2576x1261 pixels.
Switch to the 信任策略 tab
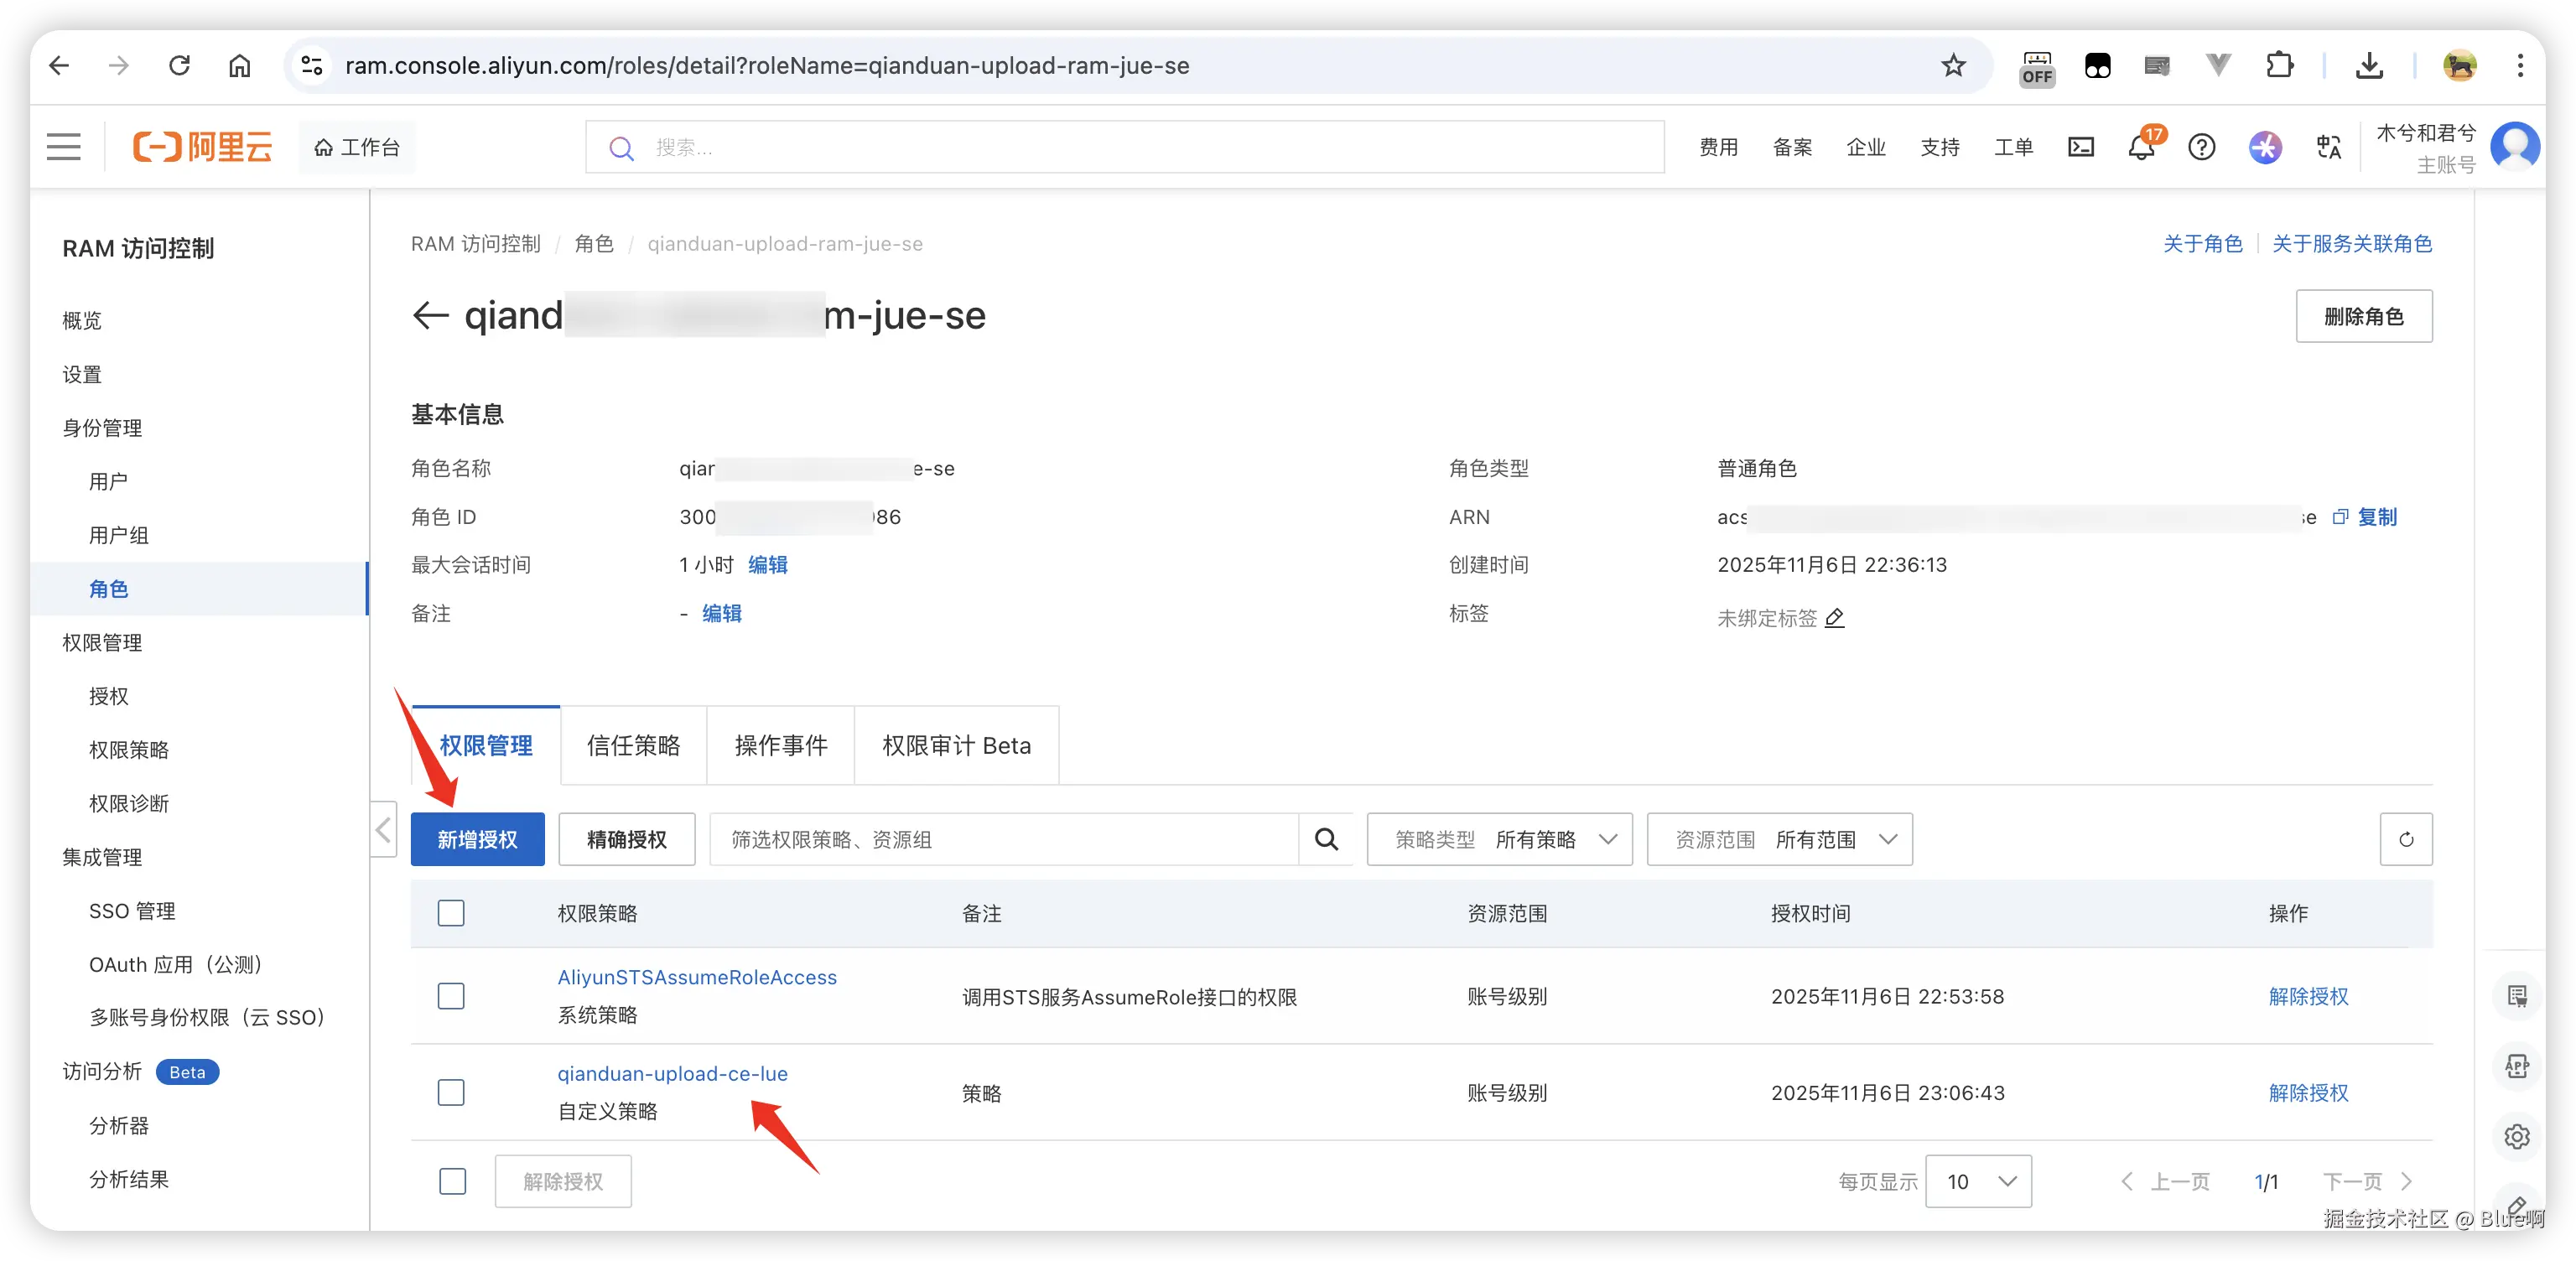click(x=633, y=746)
